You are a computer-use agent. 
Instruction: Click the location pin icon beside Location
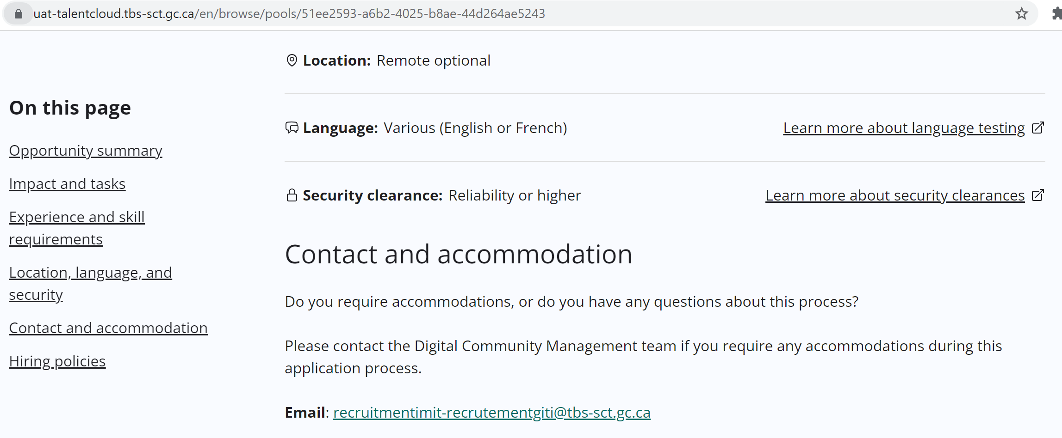[x=292, y=60]
